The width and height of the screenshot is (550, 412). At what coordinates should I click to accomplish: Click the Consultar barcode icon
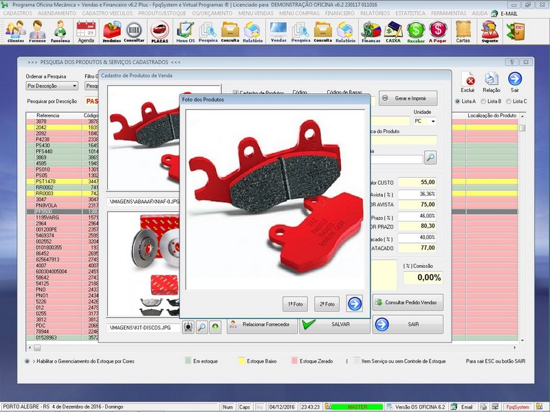(x=134, y=32)
